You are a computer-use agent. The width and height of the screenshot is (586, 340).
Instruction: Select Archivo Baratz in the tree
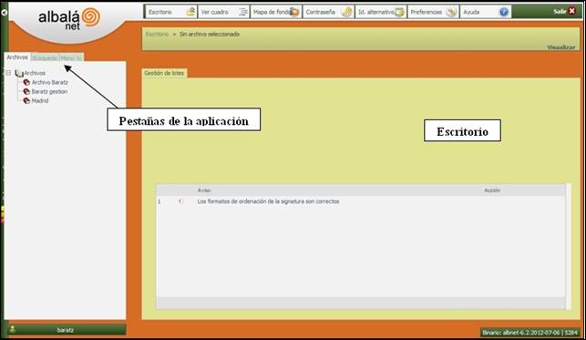tap(50, 82)
